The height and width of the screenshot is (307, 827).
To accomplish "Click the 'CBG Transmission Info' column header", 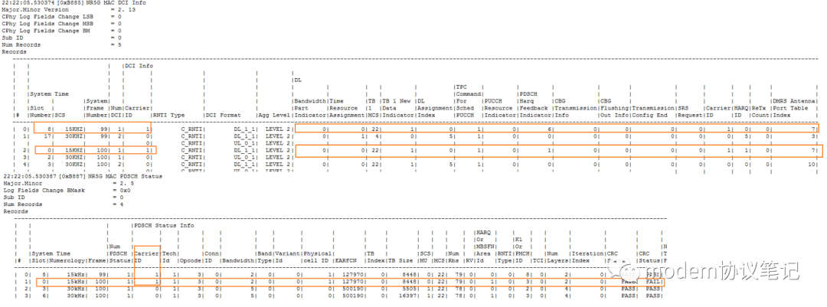I will click(574, 108).
